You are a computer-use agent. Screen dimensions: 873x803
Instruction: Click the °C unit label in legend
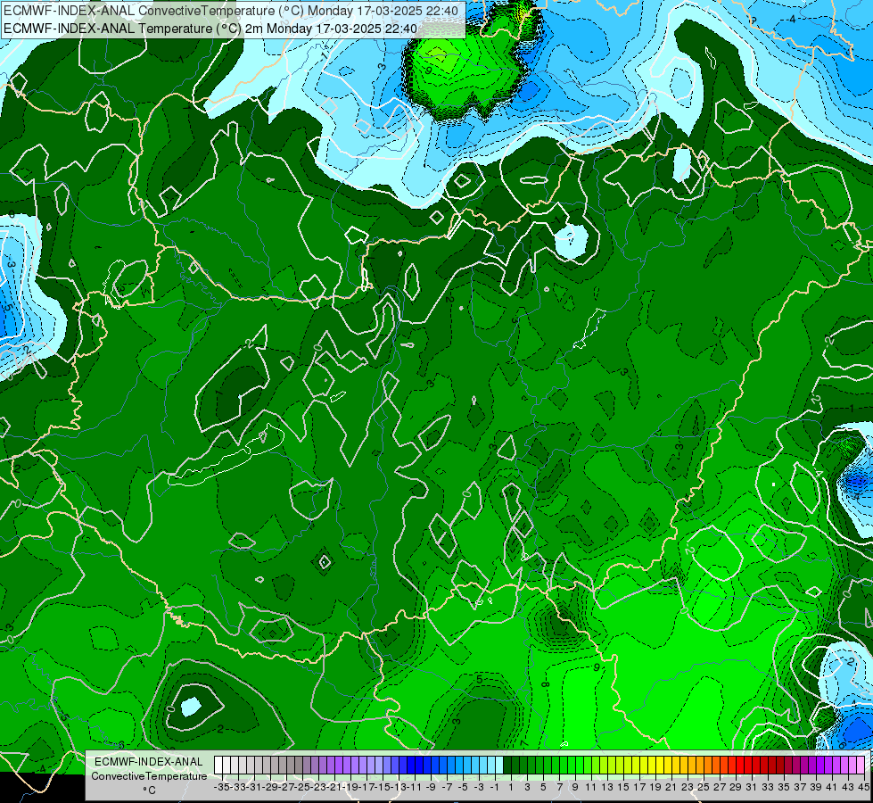[x=149, y=791]
